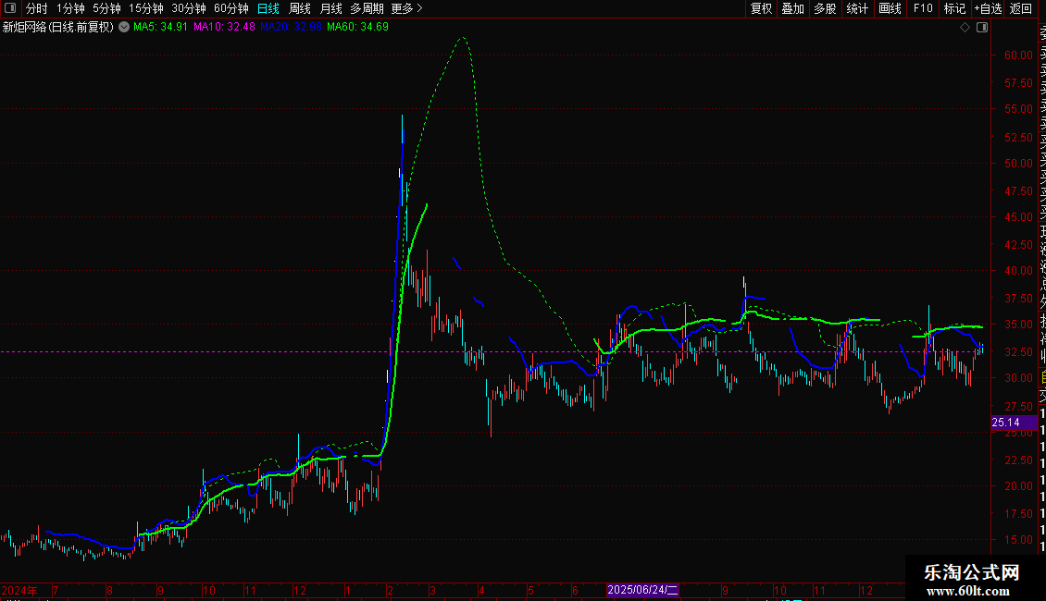
Task: Click the 60.00 price axis label
Action: tap(1018, 55)
